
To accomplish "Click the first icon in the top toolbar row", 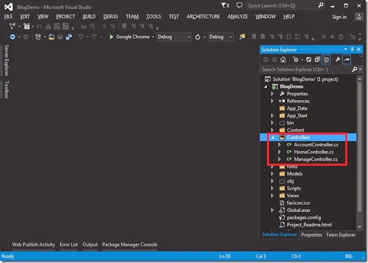I will click(12, 26).
